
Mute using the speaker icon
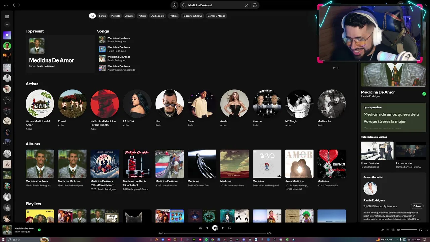pos(398,230)
